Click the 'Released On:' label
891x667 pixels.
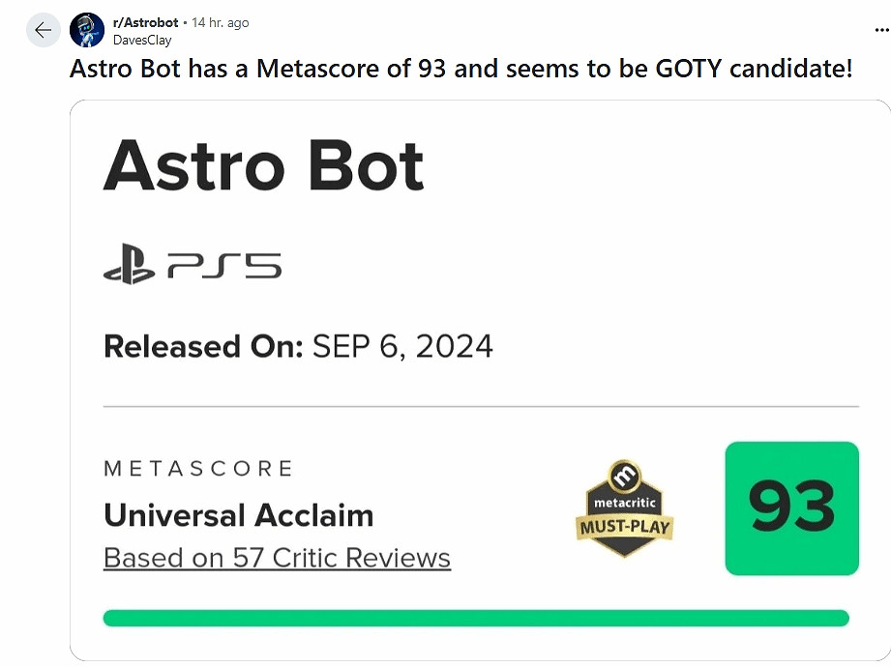pos(203,346)
